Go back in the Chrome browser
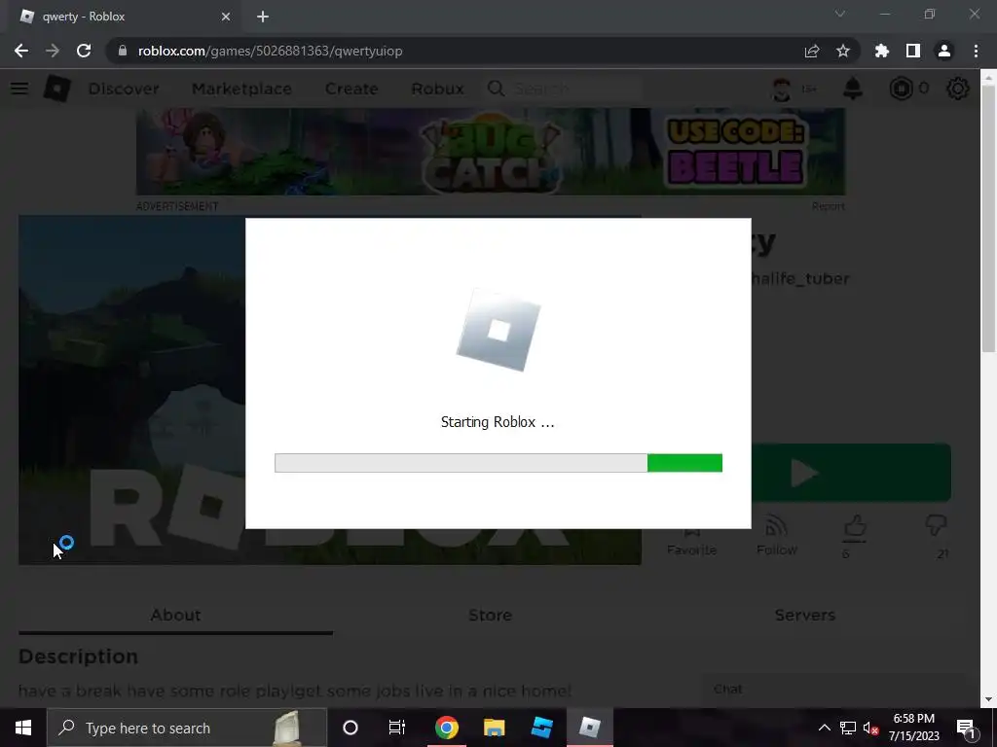The width and height of the screenshot is (997, 747). coord(21,51)
